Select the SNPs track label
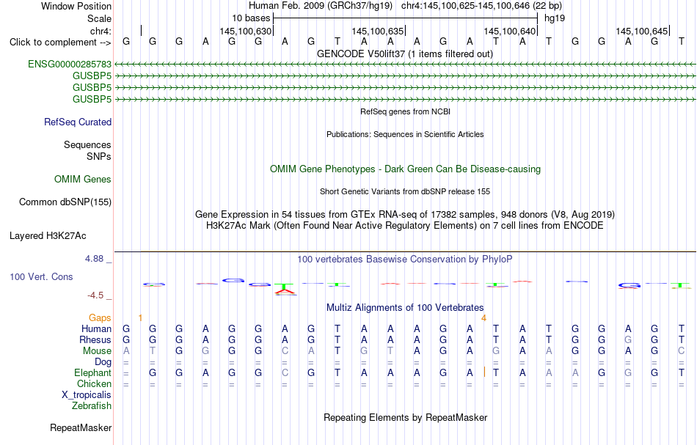The image size is (697, 445). pos(99,157)
